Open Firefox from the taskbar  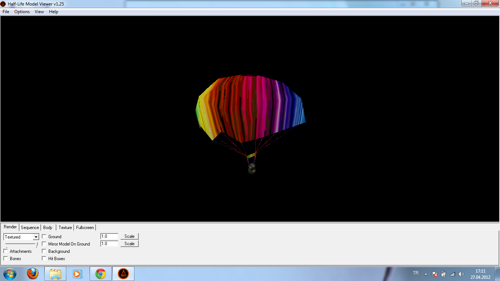[33, 274]
